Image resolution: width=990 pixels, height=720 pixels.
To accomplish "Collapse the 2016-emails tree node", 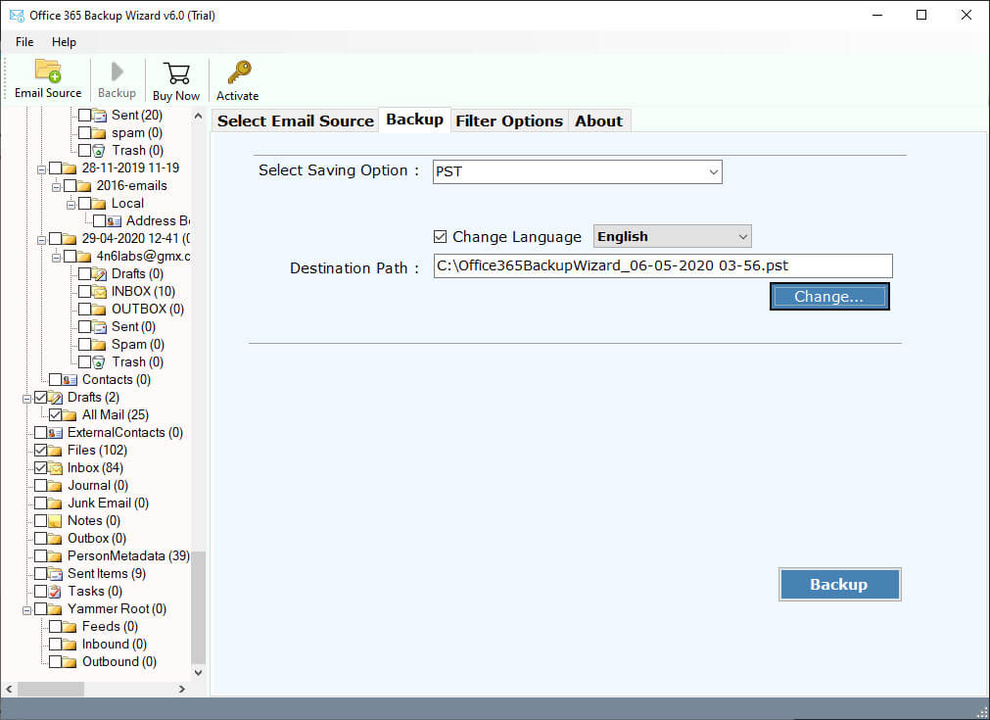I will click(x=56, y=187).
